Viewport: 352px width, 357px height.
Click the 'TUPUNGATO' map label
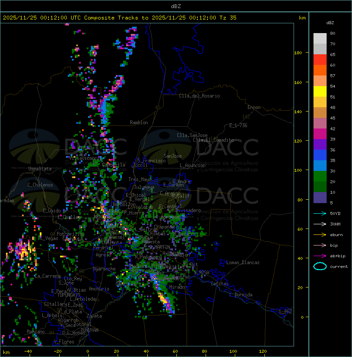click(69, 295)
